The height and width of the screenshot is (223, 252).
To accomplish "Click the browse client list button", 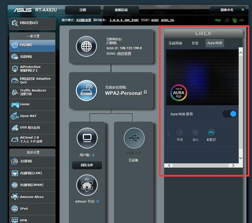I will click(87, 165).
